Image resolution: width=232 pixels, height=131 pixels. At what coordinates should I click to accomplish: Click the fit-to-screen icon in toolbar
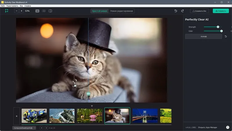[x=6, y=11]
